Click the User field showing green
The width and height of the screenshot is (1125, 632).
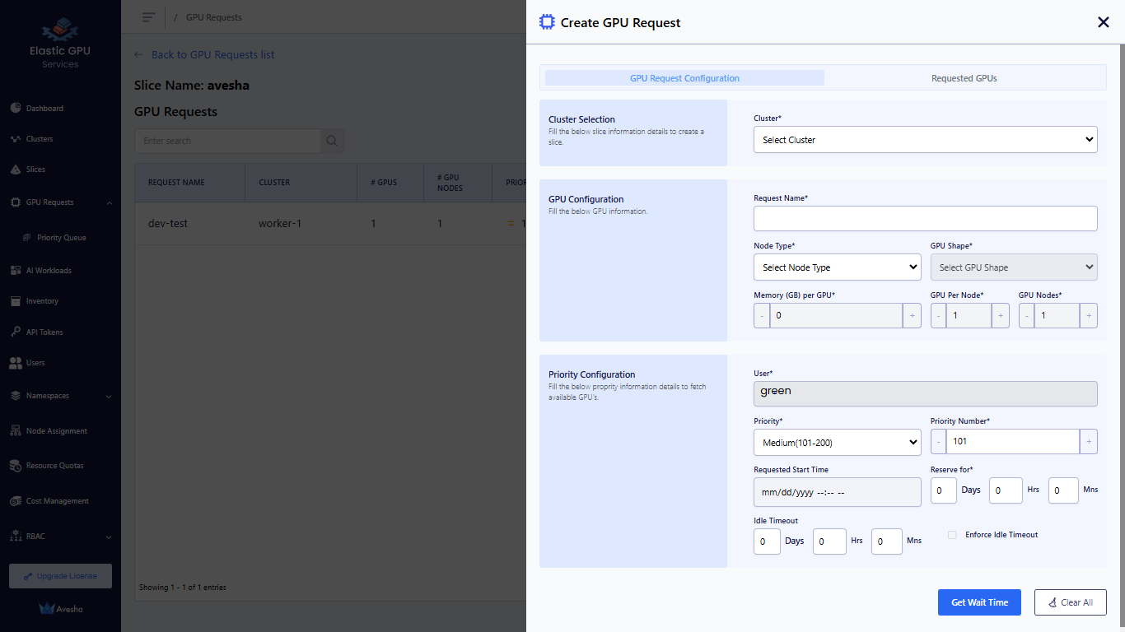(x=925, y=393)
